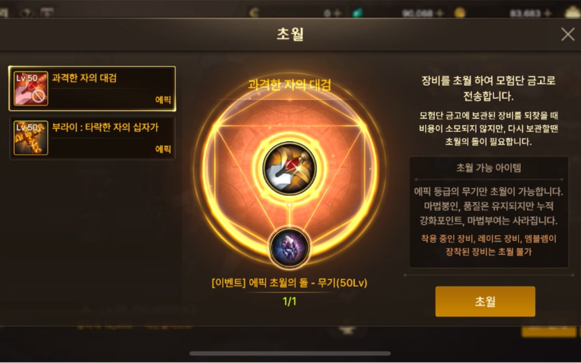Select 과격한 자의 대검 from the list
581x363 pixels.
(92, 89)
